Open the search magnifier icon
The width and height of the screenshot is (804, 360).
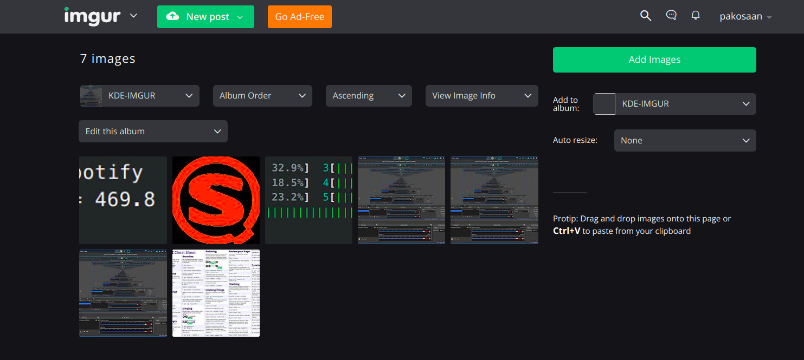coord(646,16)
